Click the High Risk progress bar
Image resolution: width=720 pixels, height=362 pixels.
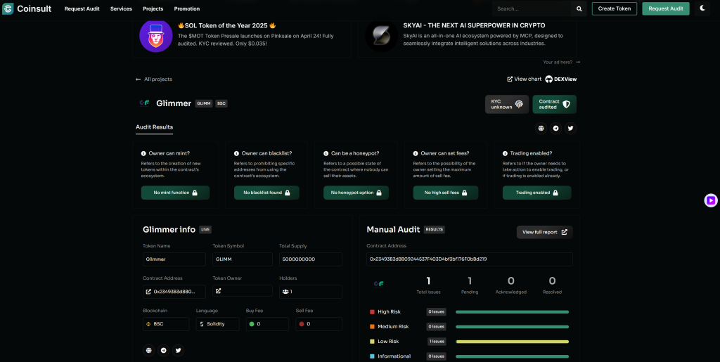512,312
